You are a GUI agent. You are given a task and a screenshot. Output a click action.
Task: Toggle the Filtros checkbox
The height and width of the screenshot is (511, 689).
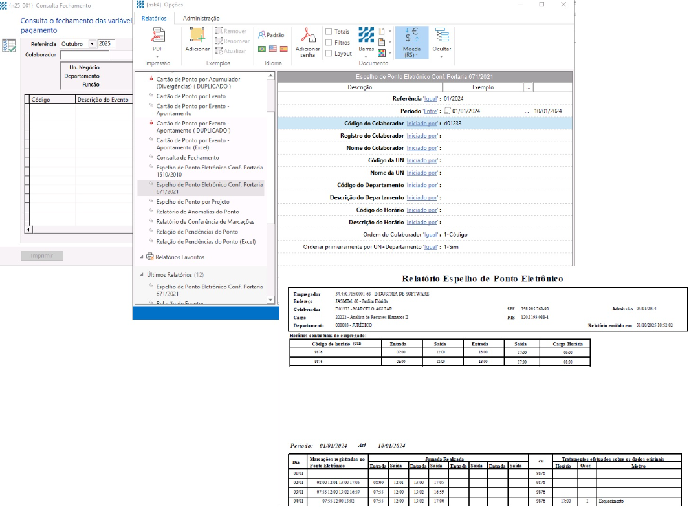pos(329,43)
